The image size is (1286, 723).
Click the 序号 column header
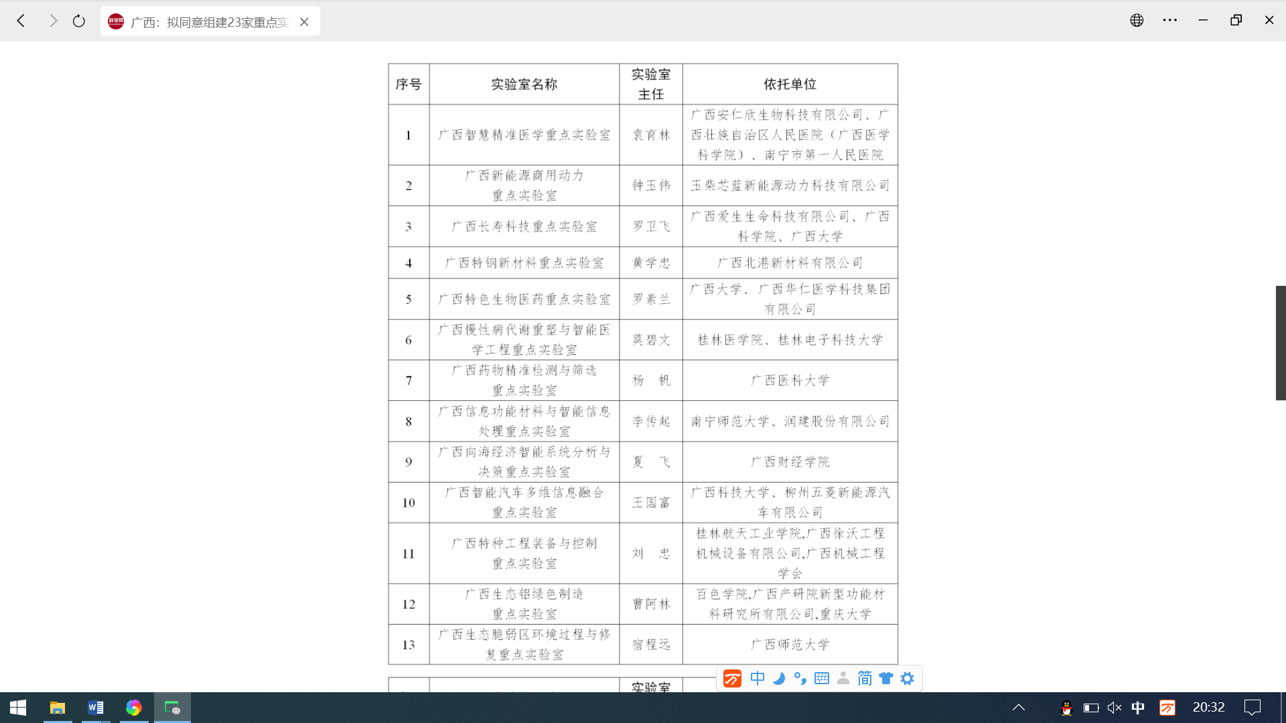tap(409, 84)
